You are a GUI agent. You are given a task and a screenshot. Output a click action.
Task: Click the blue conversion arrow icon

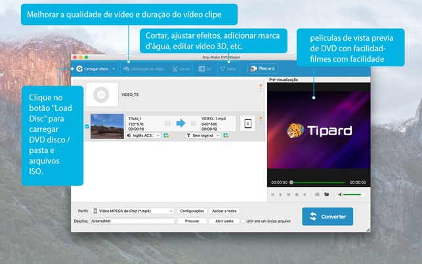(x=180, y=123)
